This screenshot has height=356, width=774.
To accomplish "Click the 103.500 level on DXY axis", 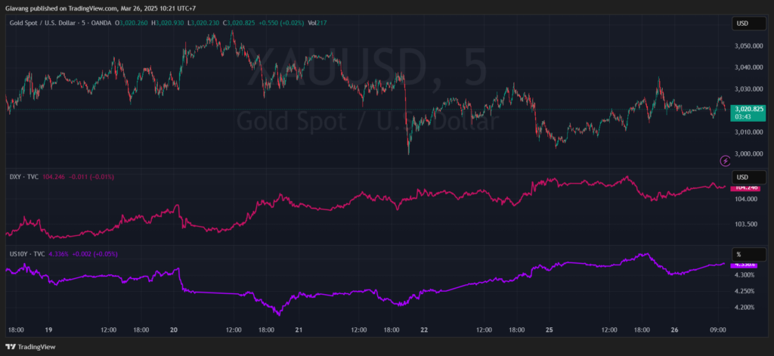I will [x=748, y=224].
